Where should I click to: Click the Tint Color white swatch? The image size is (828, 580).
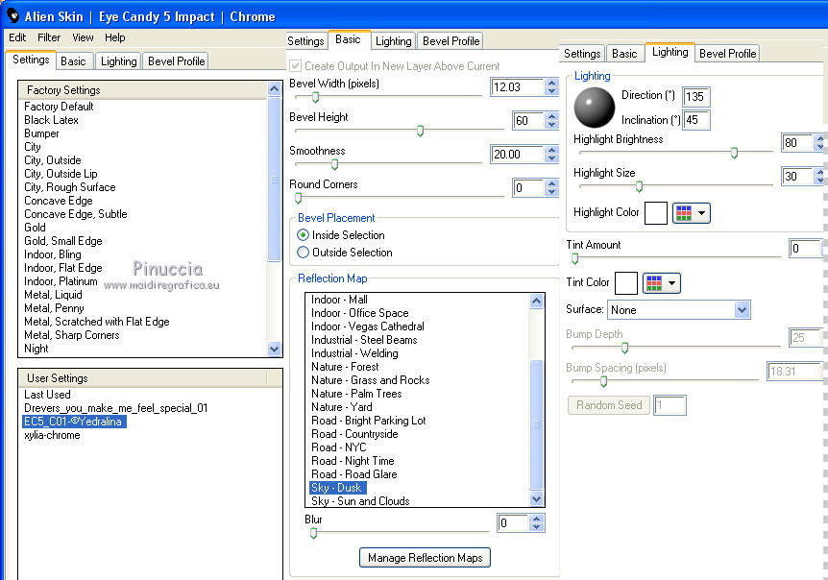point(626,283)
